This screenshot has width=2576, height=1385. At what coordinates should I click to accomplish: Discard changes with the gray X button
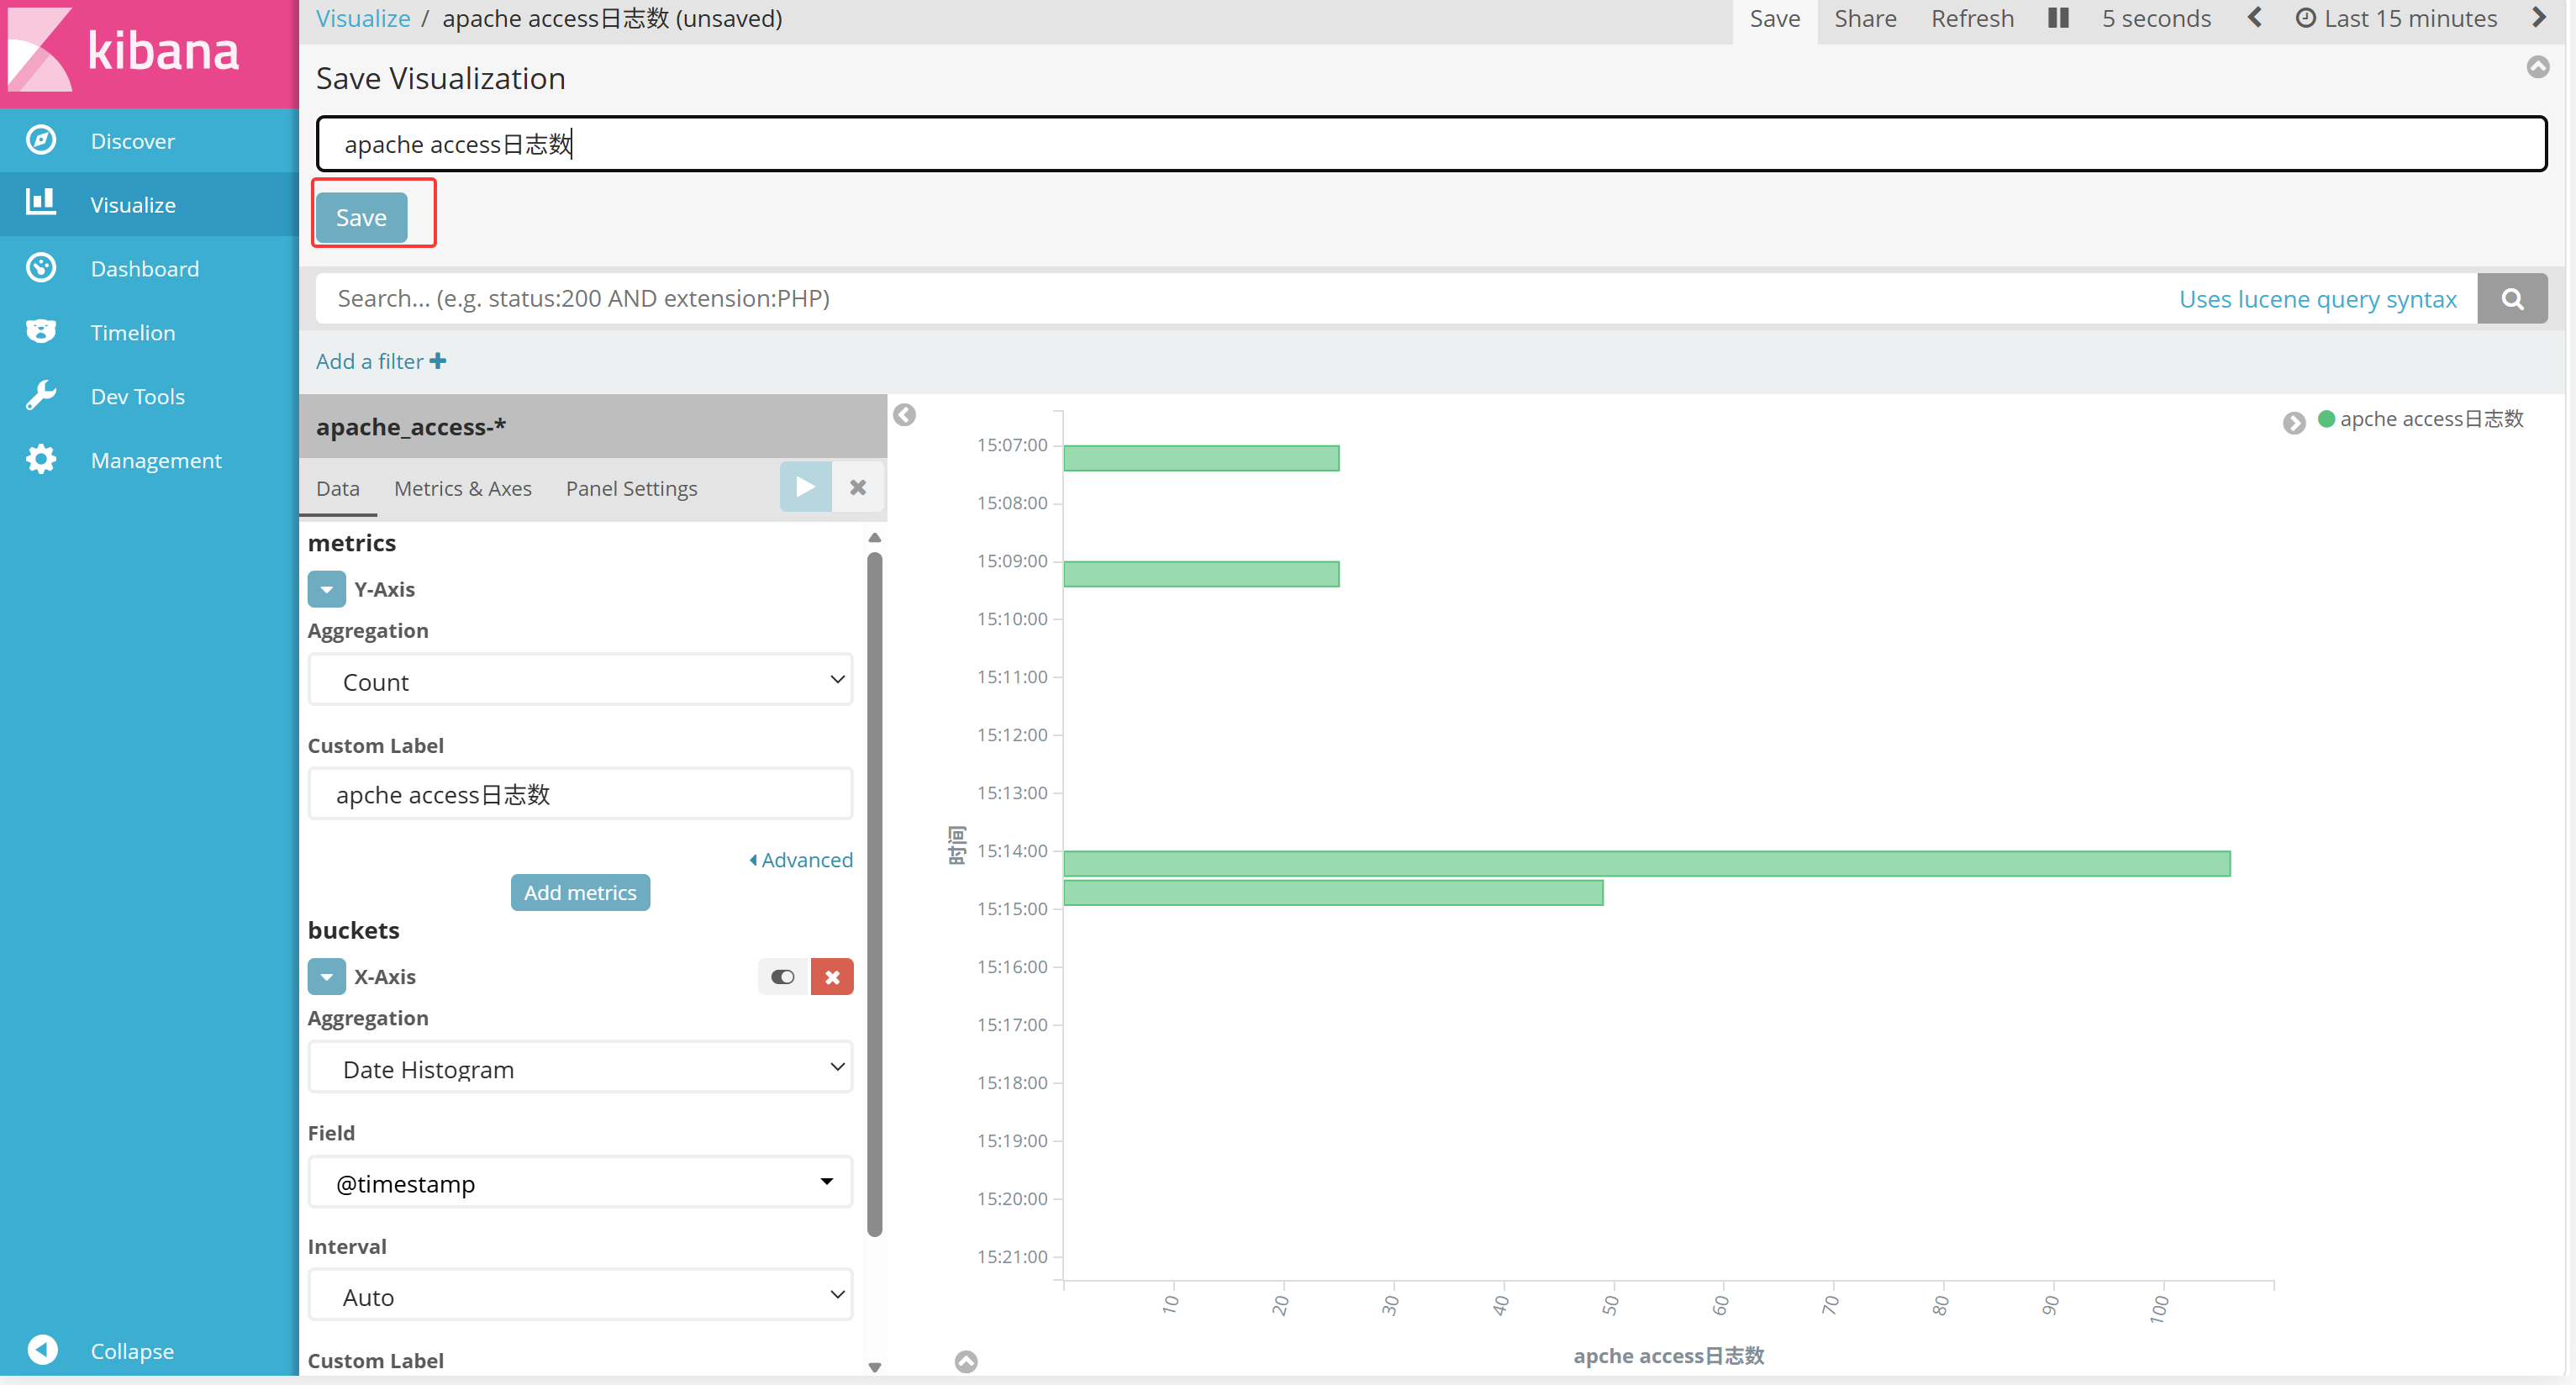(x=858, y=487)
